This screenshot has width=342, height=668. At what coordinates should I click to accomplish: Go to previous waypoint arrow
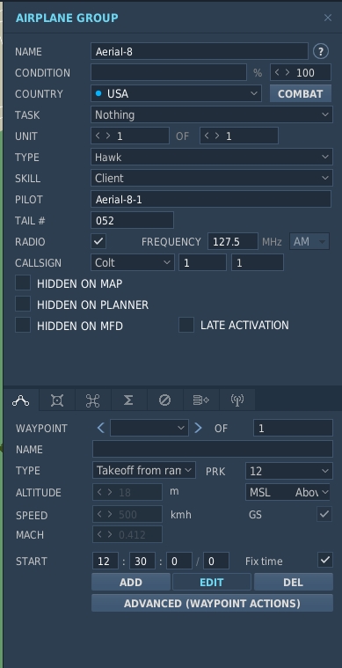[101, 428]
